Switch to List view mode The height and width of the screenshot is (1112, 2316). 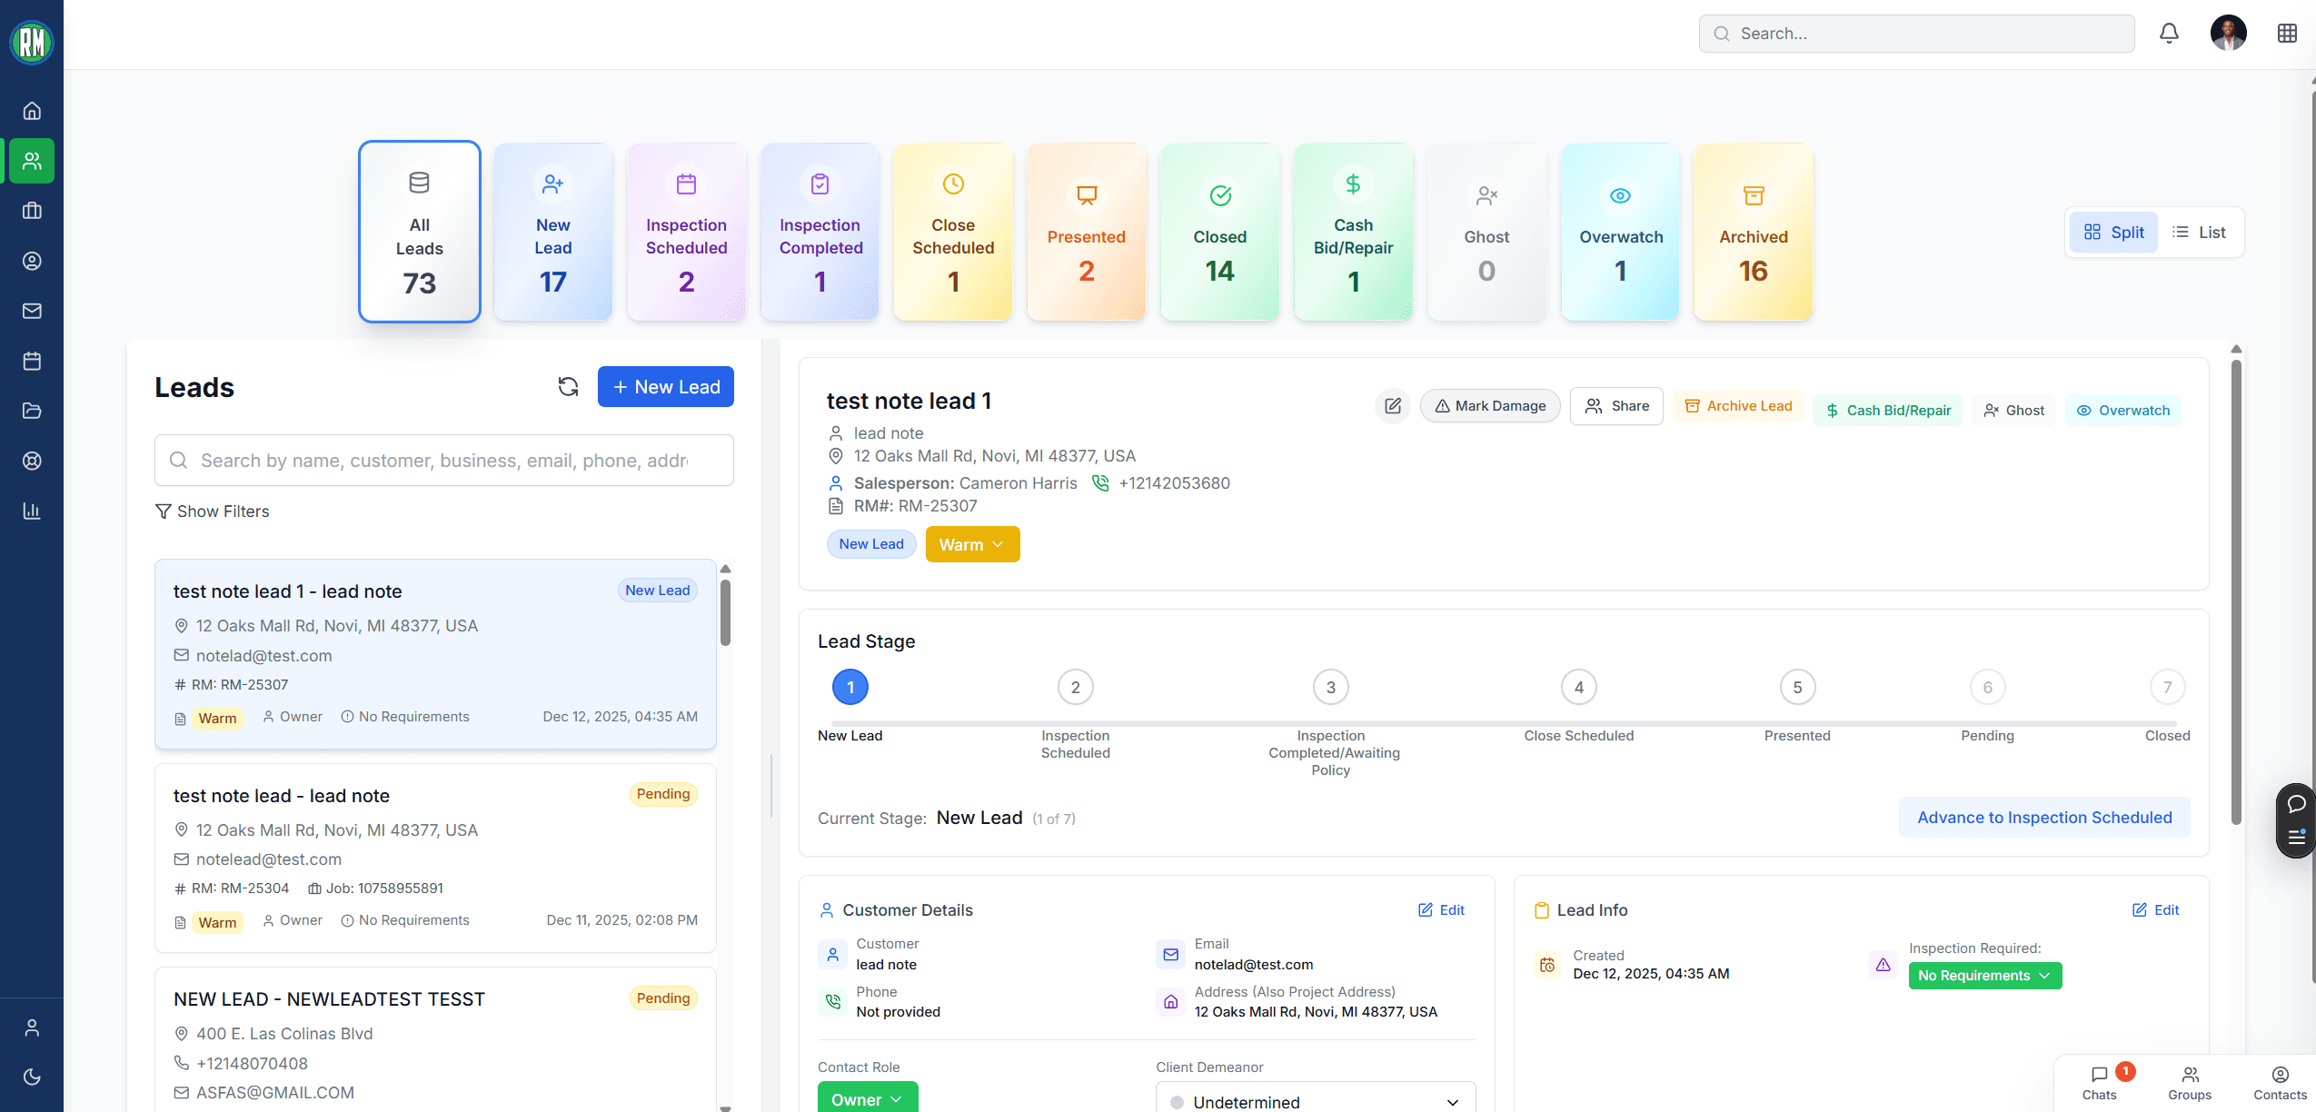tap(2201, 232)
